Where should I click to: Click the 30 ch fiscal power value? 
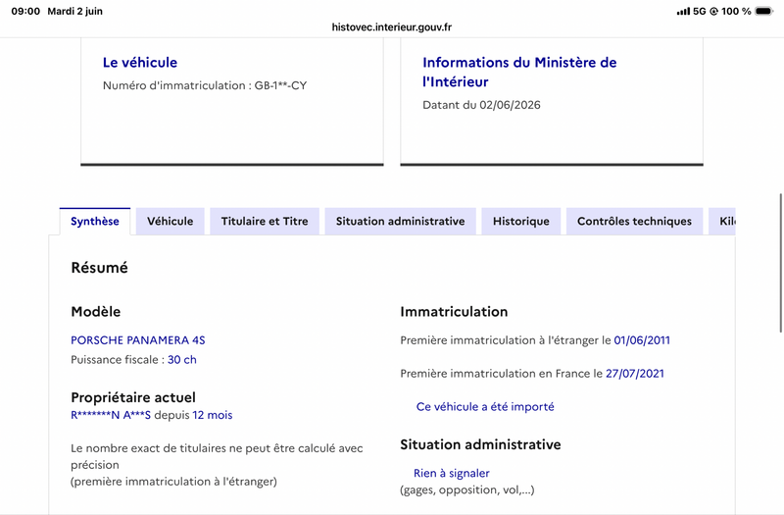pyautogui.click(x=182, y=360)
